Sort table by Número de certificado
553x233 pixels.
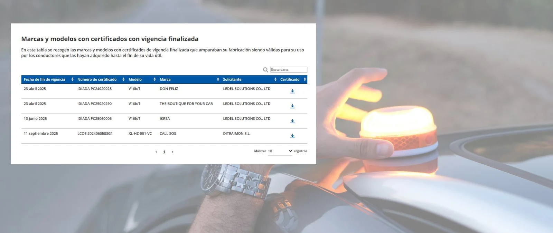pyautogui.click(x=100, y=79)
